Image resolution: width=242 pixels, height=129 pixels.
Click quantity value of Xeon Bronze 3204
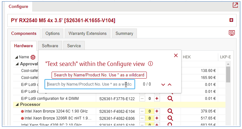point(150,111)
